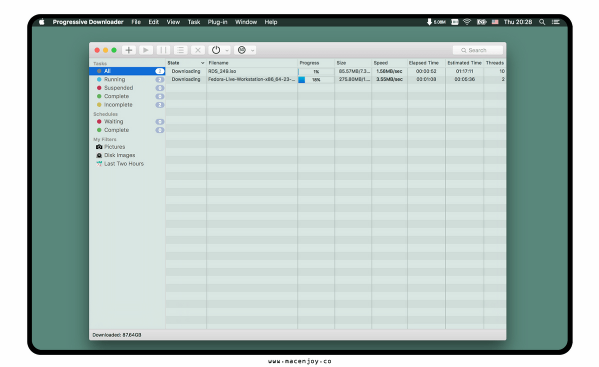Image resolution: width=599 pixels, height=367 pixels.
Task: Show Incomplete tasks in sidebar
Action: 127,105
